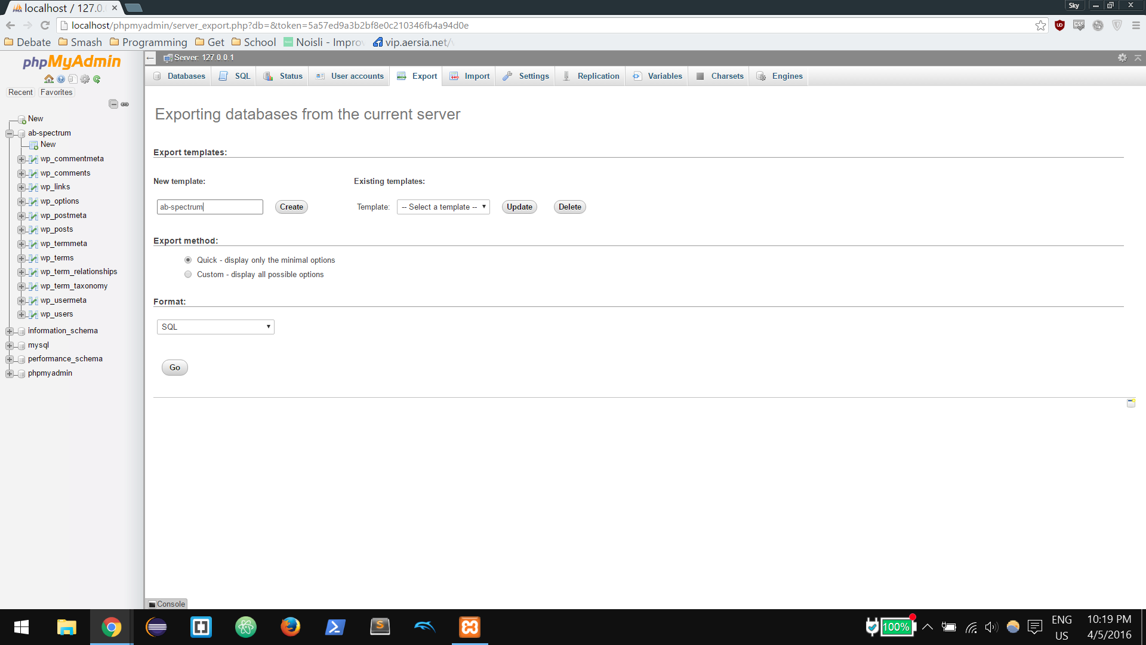This screenshot has height=645, width=1146.
Task: Collapse the ab-spectrum database node
Action: point(10,134)
